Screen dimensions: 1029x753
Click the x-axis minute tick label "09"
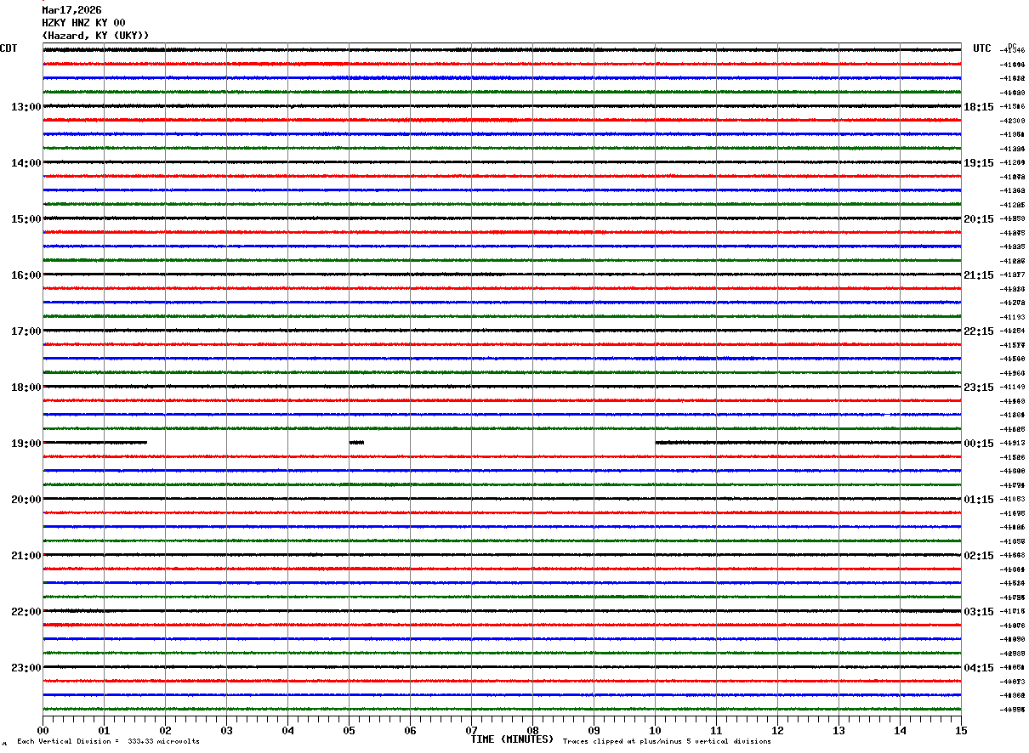point(594,731)
